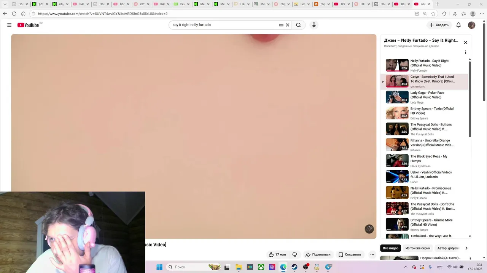
Task: Open the tab search dropdown arrow
Action: (5, 4)
